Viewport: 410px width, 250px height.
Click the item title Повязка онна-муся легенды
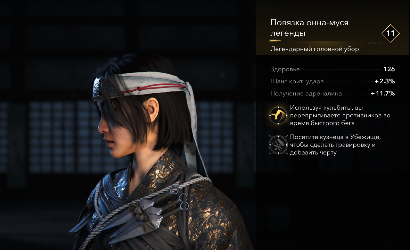(x=309, y=28)
